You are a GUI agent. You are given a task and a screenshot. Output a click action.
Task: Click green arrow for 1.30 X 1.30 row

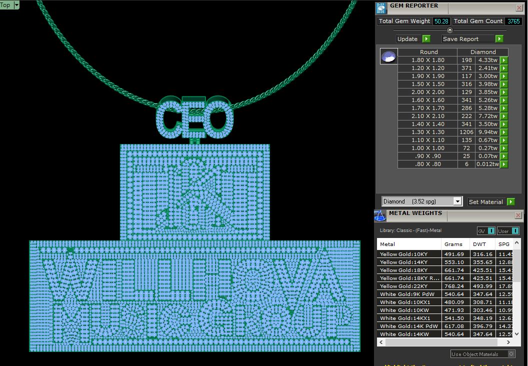coord(504,132)
